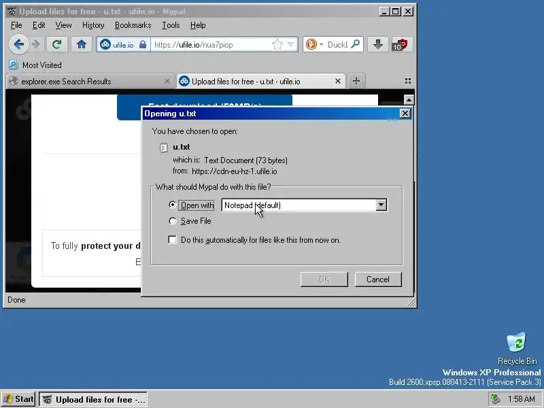Open the Help menu
The height and width of the screenshot is (408, 544).
pyautogui.click(x=198, y=25)
